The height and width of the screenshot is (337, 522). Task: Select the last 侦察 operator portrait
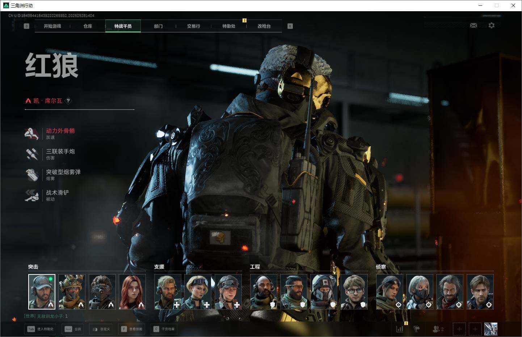pyautogui.click(x=480, y=292)
